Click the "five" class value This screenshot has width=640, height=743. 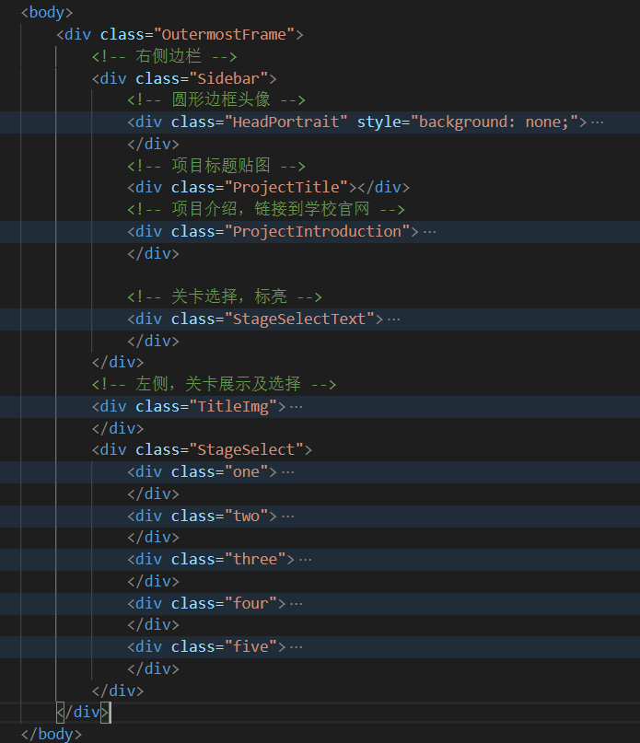point(250,647)
